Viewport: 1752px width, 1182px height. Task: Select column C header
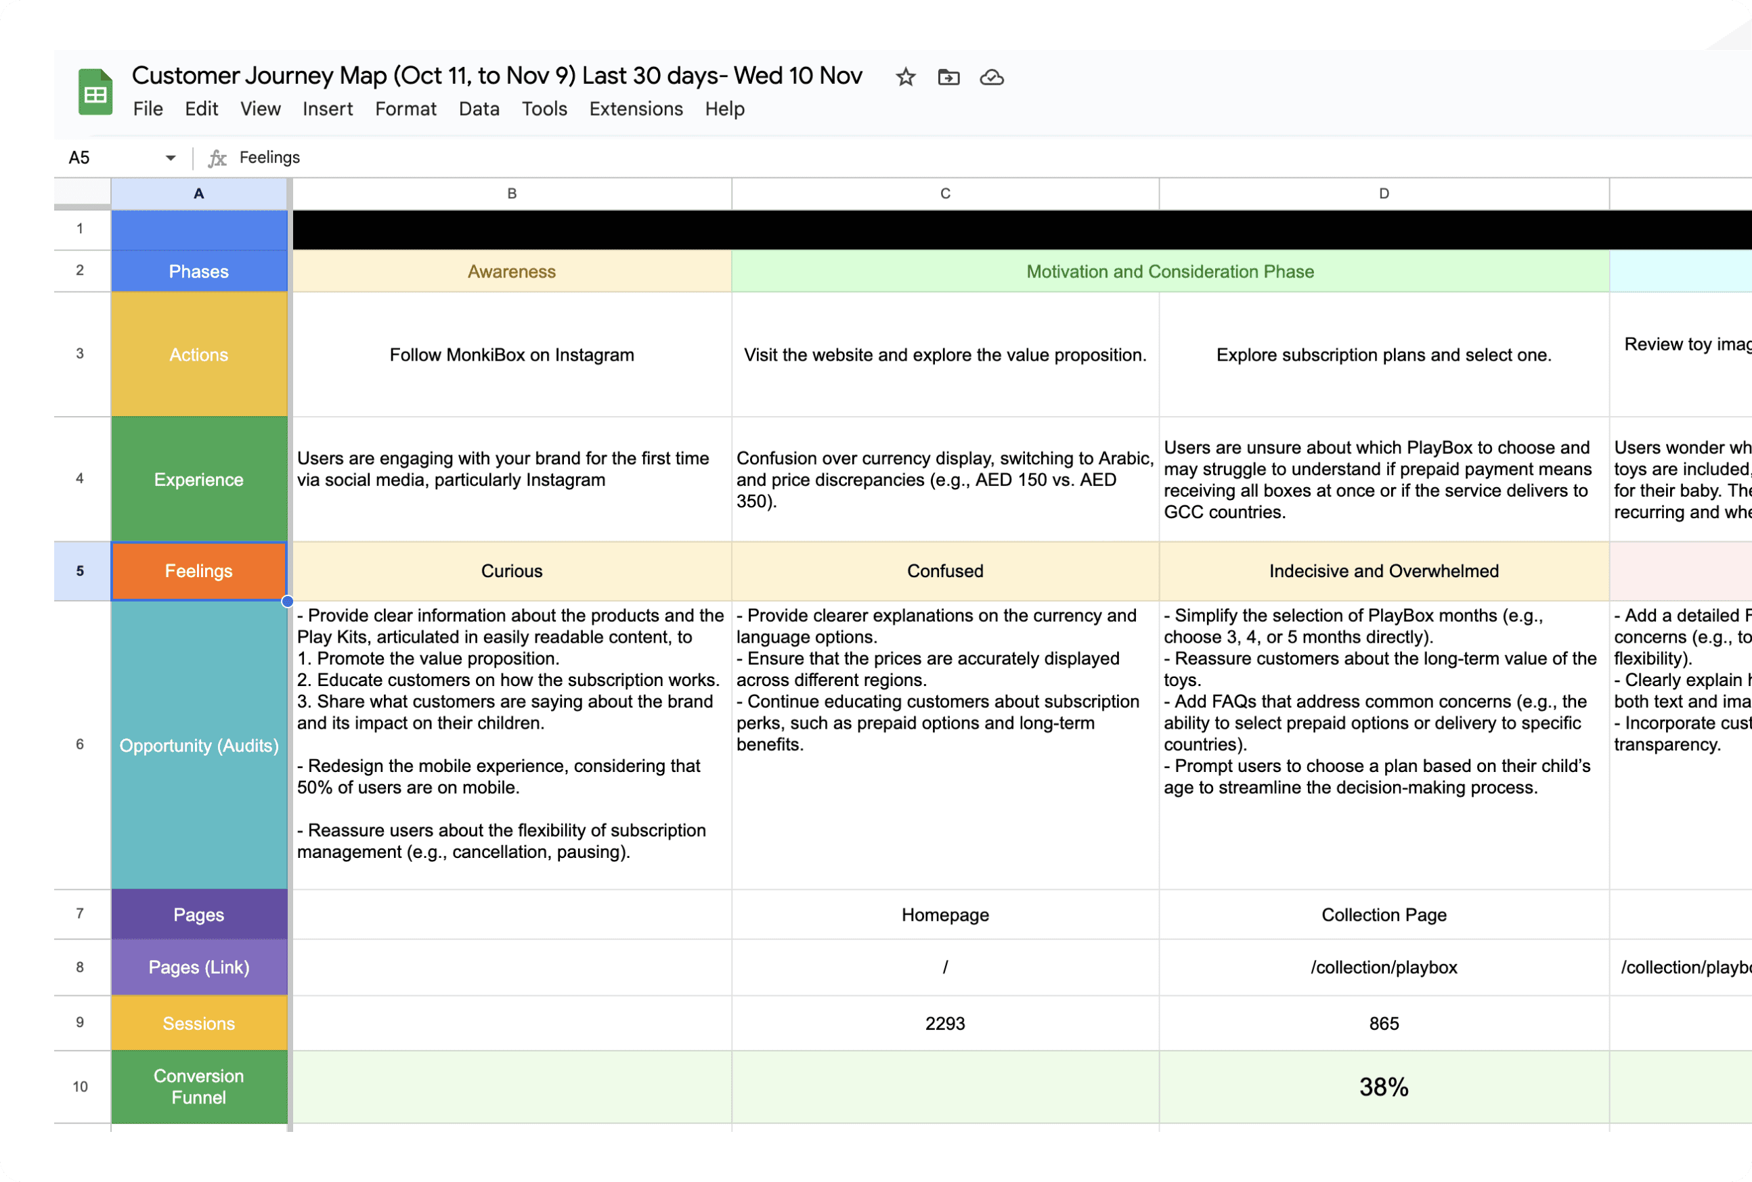(x=944, y=194)
